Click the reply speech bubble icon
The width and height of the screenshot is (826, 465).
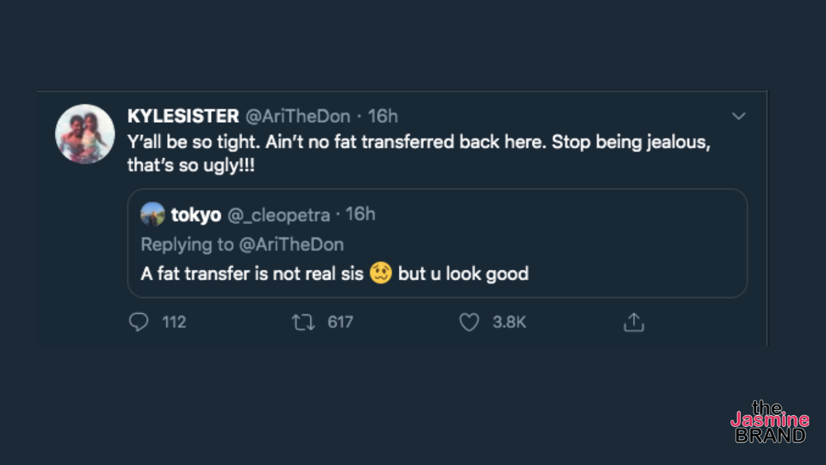pyautogui.click(x=139, y=322)
